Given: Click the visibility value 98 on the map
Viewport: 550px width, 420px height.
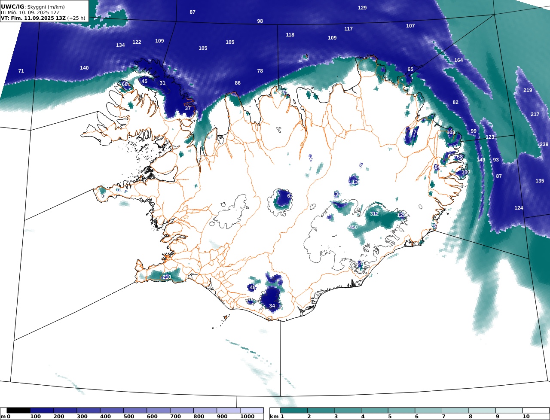Looking at the screenshot, I should tap(260, 21).
